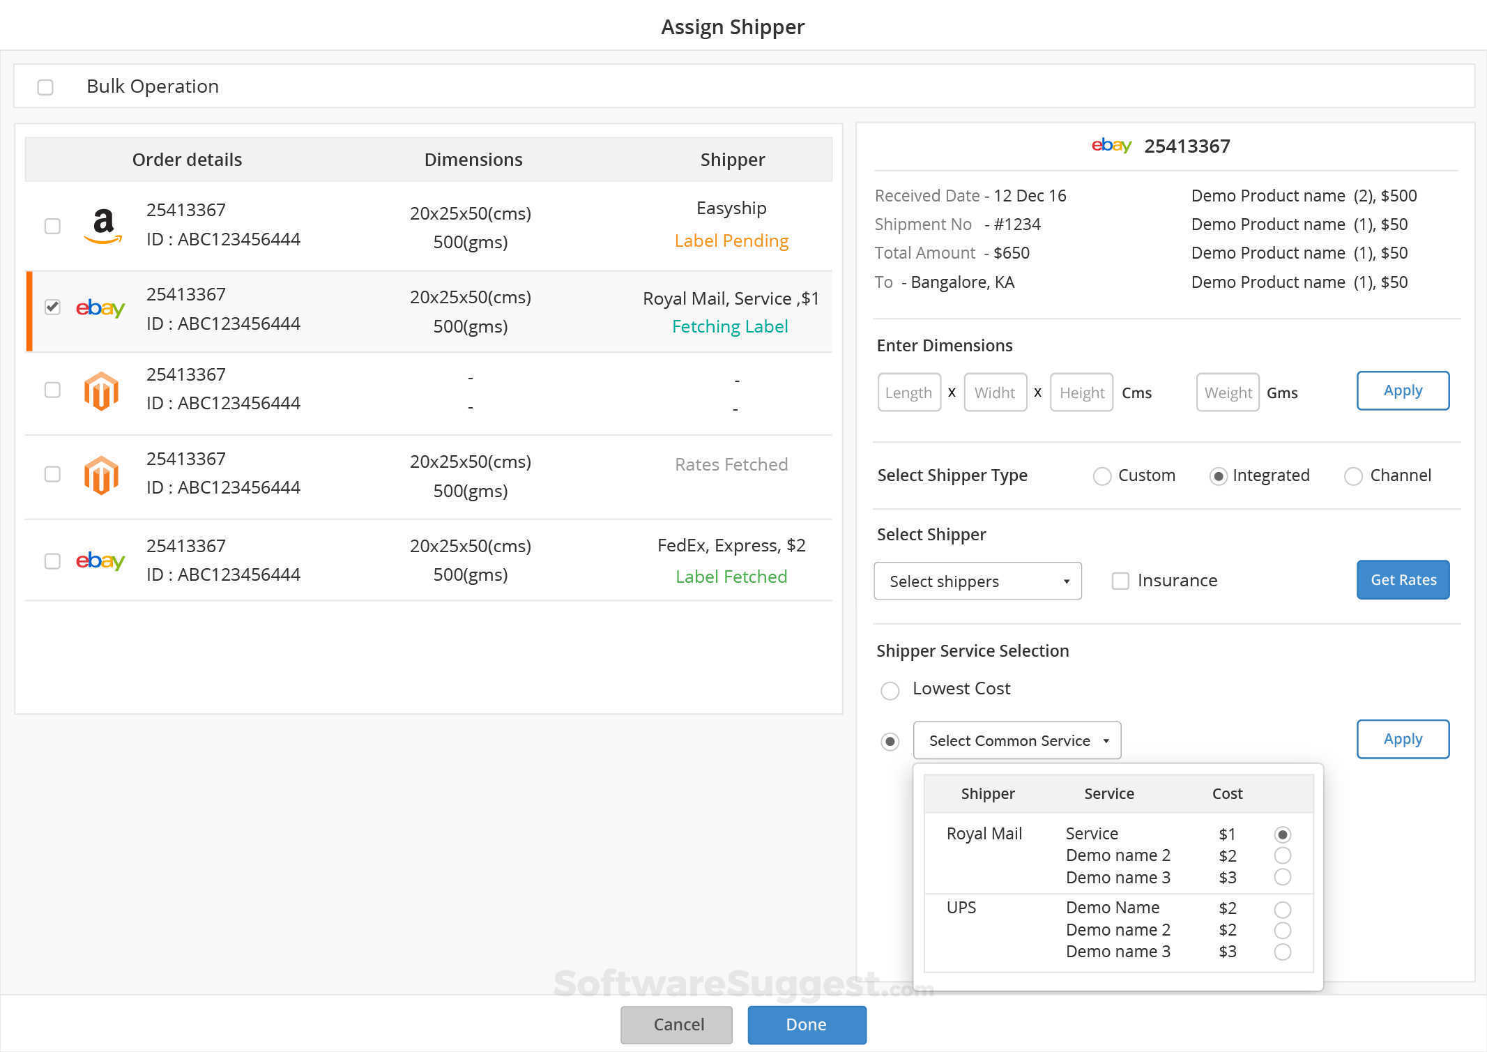
Task: Click the eBay icon on the Fetching Label row
Action: 100,308
